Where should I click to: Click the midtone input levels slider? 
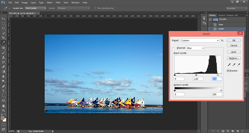pyautogui.click(x=196, y=75)
